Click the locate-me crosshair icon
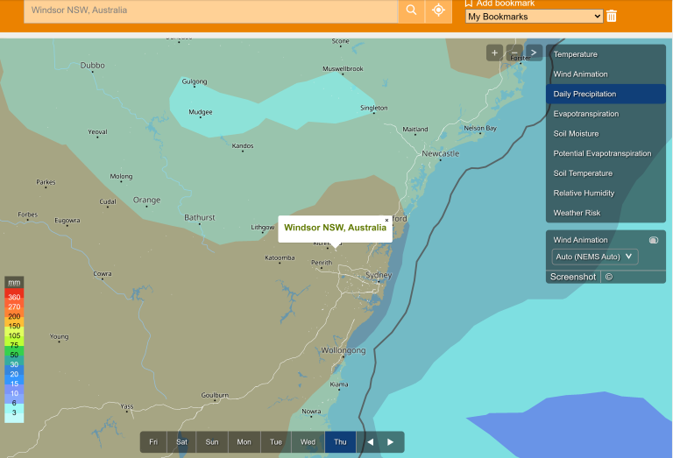 point(438,11)
